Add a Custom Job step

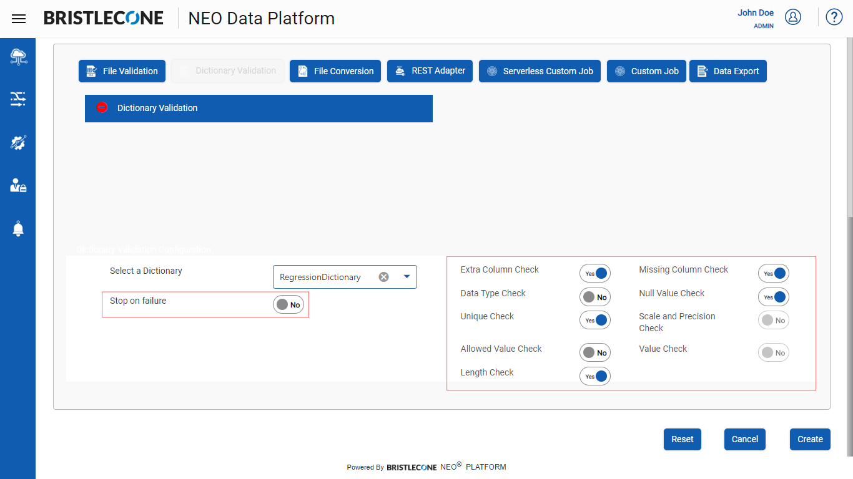(647, 71)
